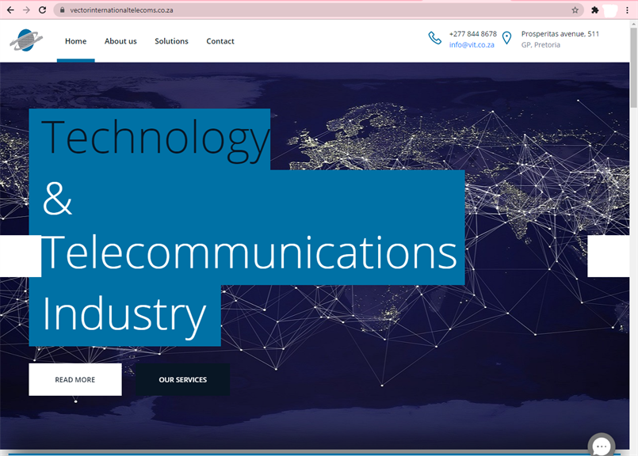Click the GP, Pretoria text
The height and width of the screenshot is (456, 638).
point(541,44)
